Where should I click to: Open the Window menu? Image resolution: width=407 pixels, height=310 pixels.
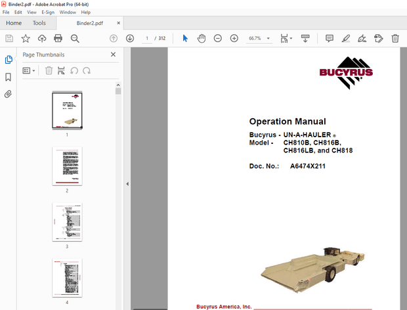click(68, 12)
